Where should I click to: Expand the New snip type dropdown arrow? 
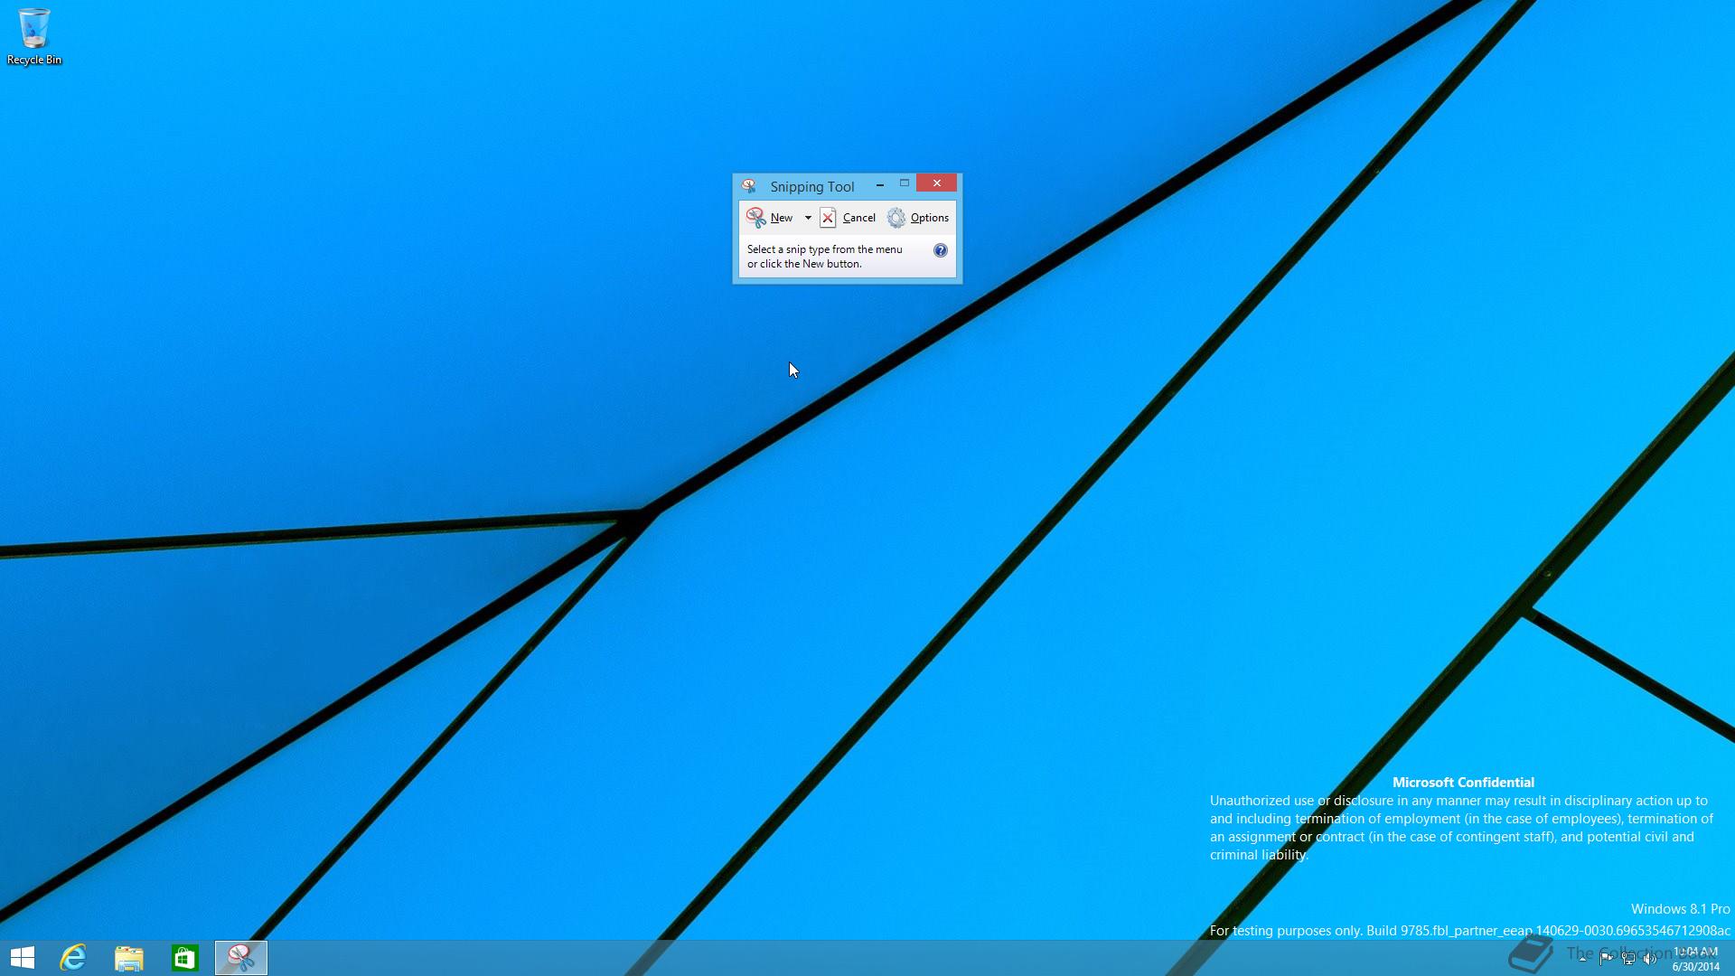pyautogui.click(x=808, y=218)
